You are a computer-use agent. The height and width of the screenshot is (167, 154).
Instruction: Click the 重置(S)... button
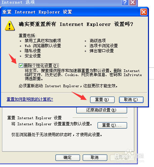click(112, 125)
